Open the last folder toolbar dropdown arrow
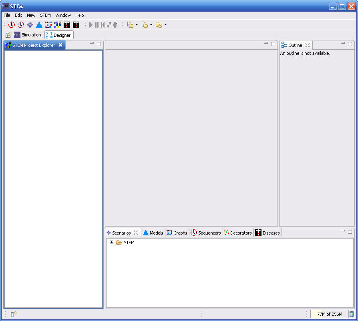Image resolution: width=358 pixels, height=321 pixels. [x=165, y=25]
